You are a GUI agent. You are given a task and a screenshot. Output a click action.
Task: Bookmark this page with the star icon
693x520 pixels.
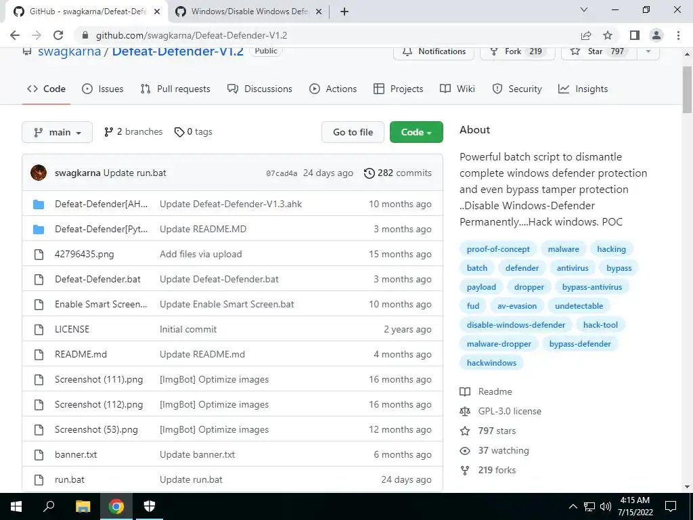[608, 35]
